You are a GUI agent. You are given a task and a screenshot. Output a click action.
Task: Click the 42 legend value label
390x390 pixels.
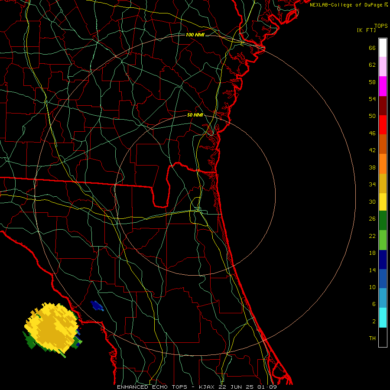(x=372, y=150)
